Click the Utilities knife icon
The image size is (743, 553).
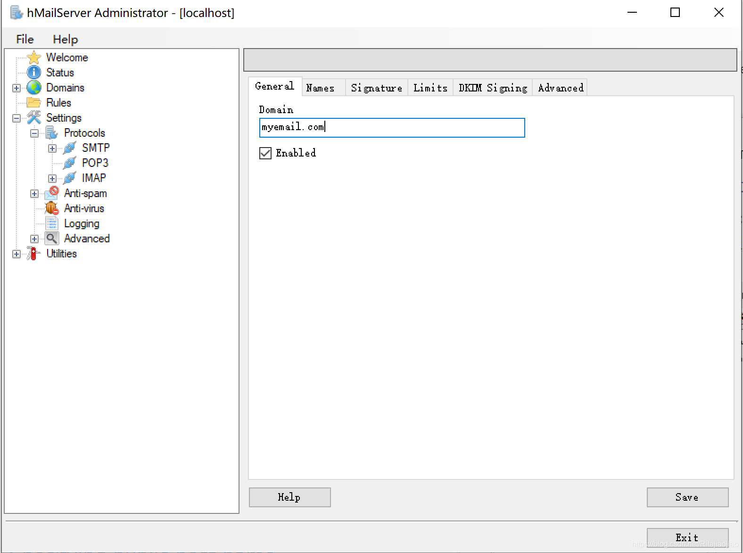(x=33, y=254)
